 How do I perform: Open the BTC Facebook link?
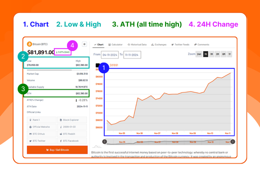72,141
